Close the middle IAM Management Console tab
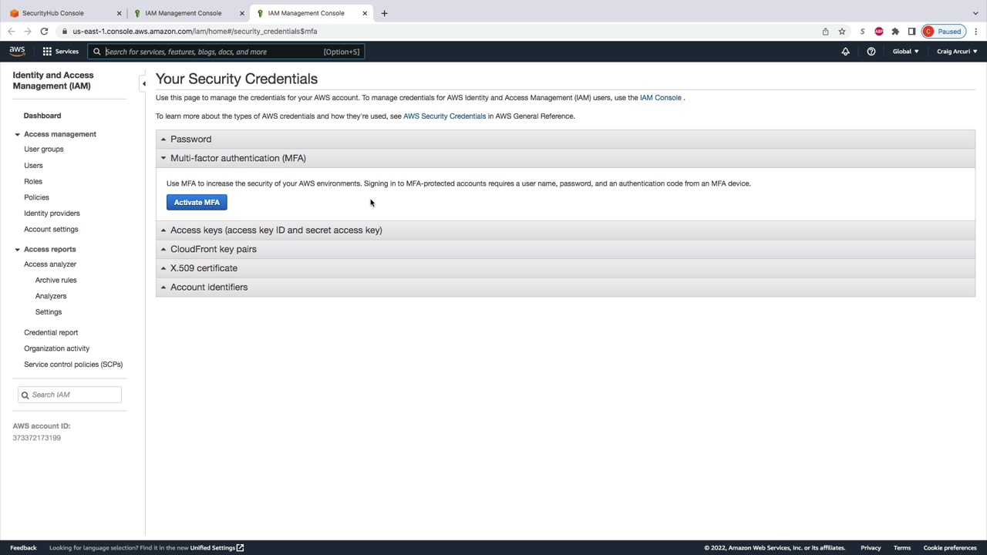The height and width of the screenshot is (555, 987). pyautogui.click(x=241, y=13)
